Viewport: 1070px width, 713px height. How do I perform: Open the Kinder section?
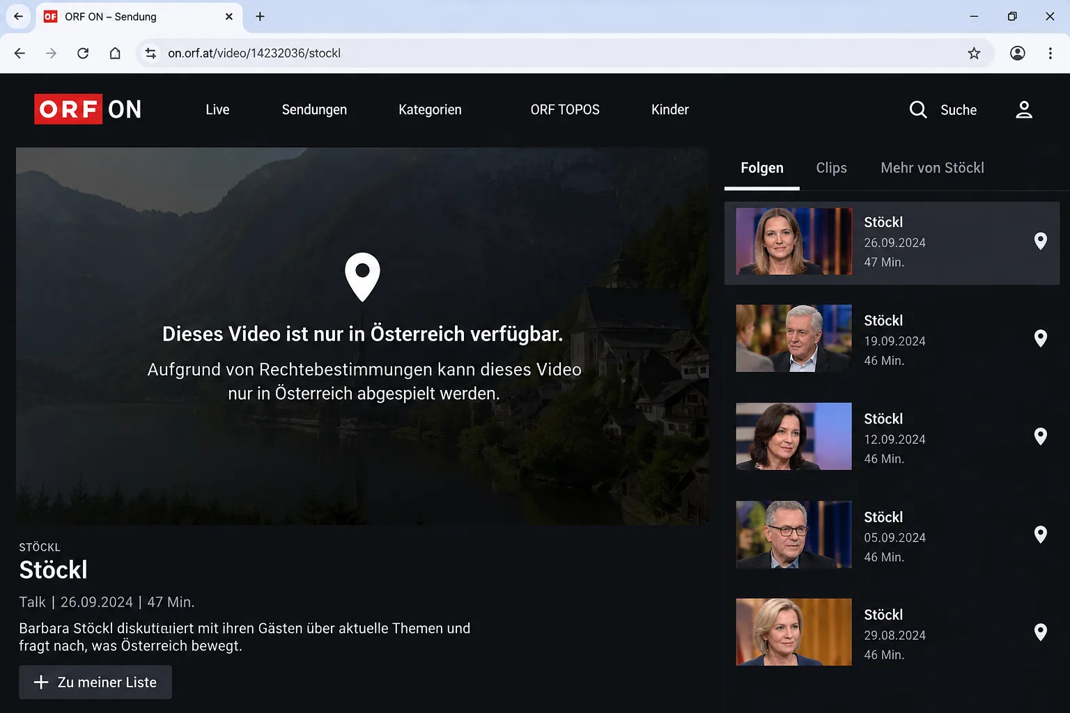670,109
